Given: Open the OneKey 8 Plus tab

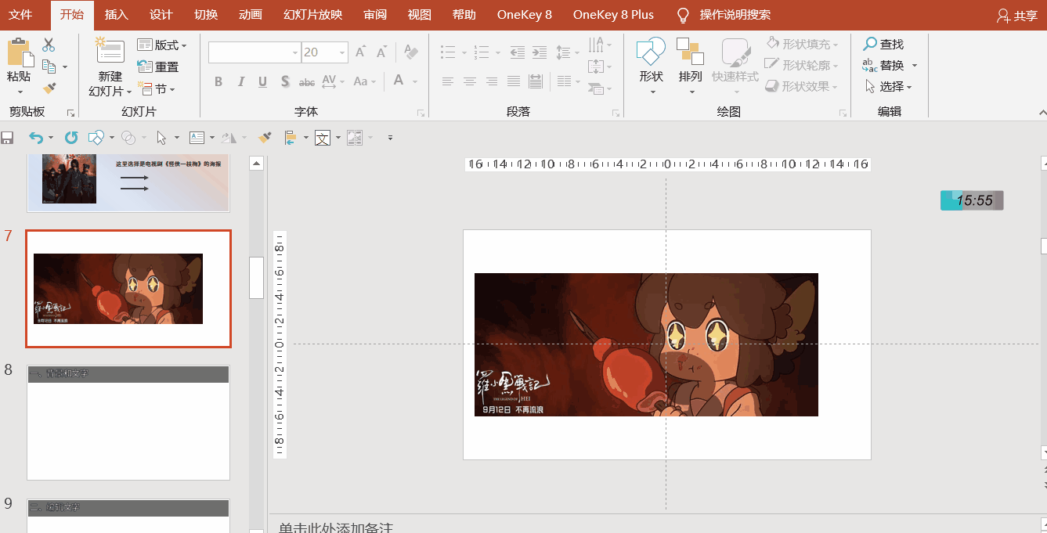Looking at the screenshot, I should click(x=613, y=15).
